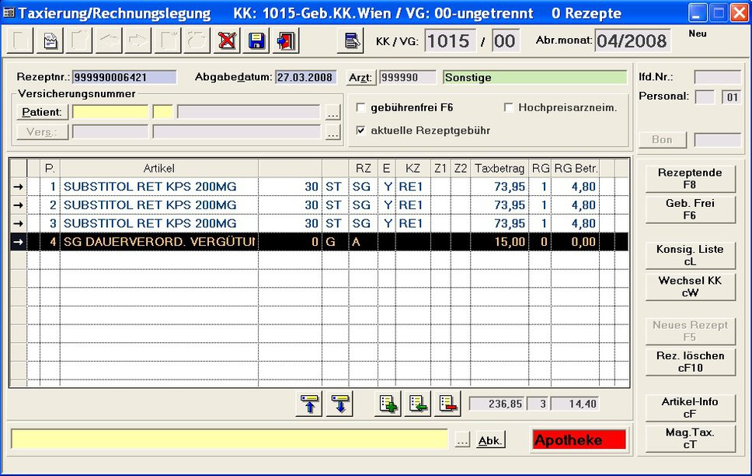Insert list entry with green arrow icon
Viewport: 752px width, 476px height.
click(x=417, y=404)
